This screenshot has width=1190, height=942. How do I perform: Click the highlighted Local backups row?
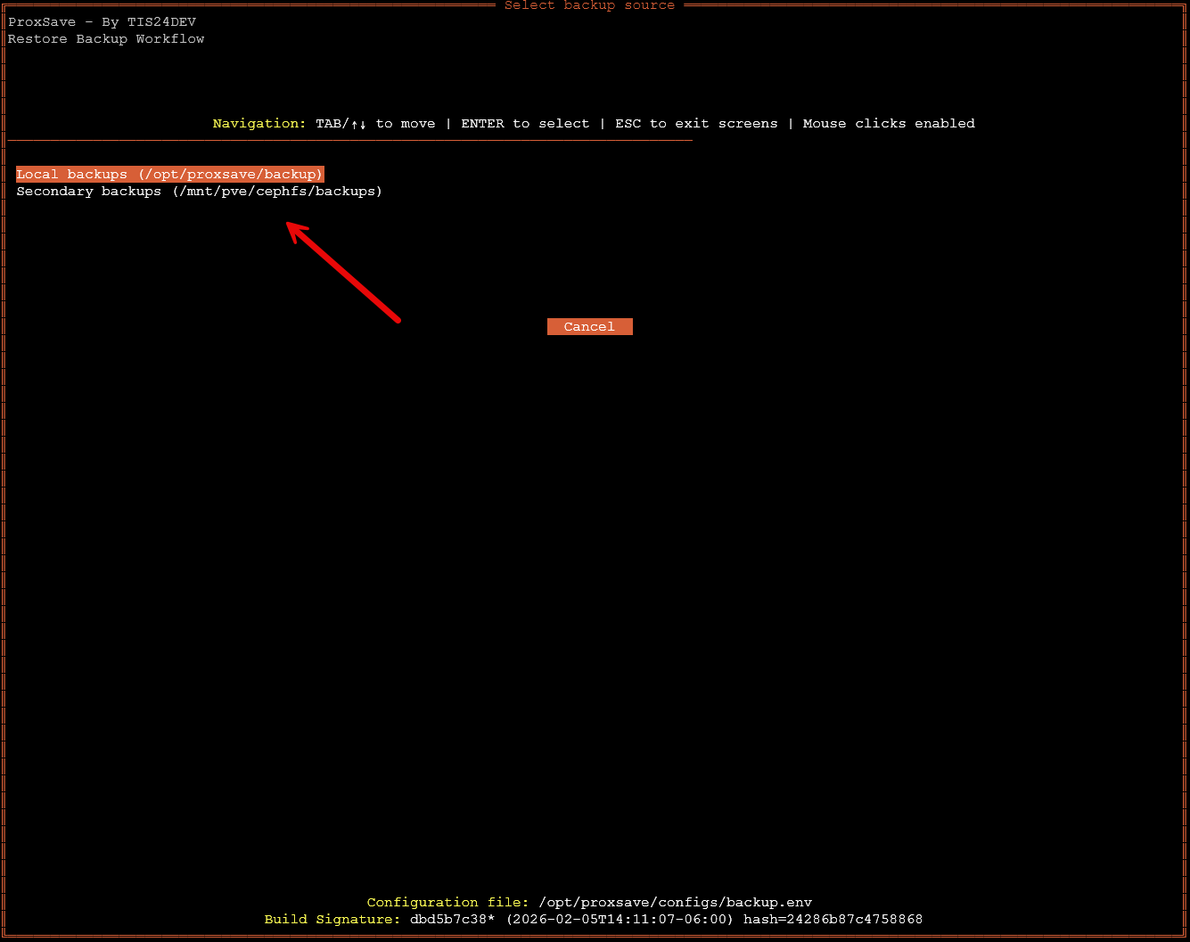pos(169,174)
